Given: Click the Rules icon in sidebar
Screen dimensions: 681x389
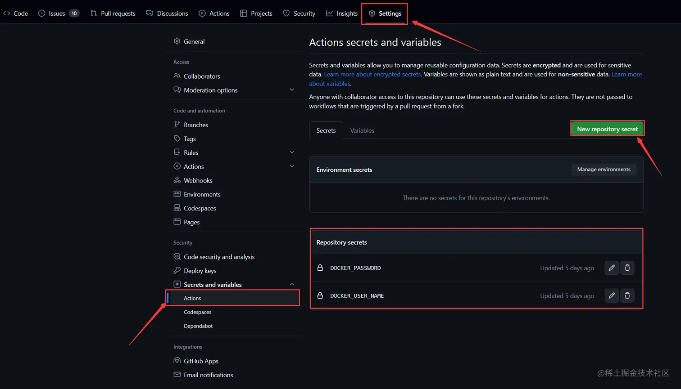Looking at the screenshot, I should (x=177, y=152).
